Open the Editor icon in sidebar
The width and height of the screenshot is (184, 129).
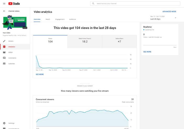4,52
